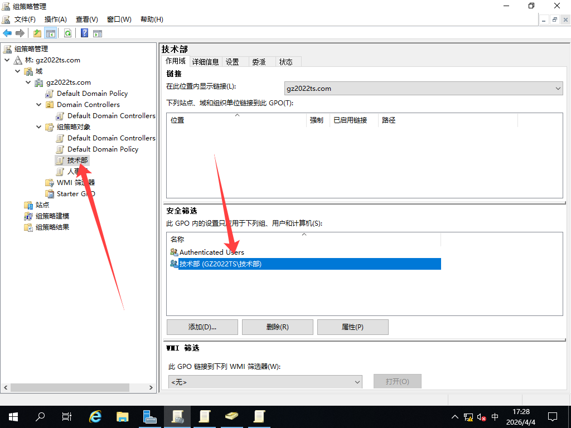
Task: Launch Server Manager from the taskbar
Action: coord(149,416)
